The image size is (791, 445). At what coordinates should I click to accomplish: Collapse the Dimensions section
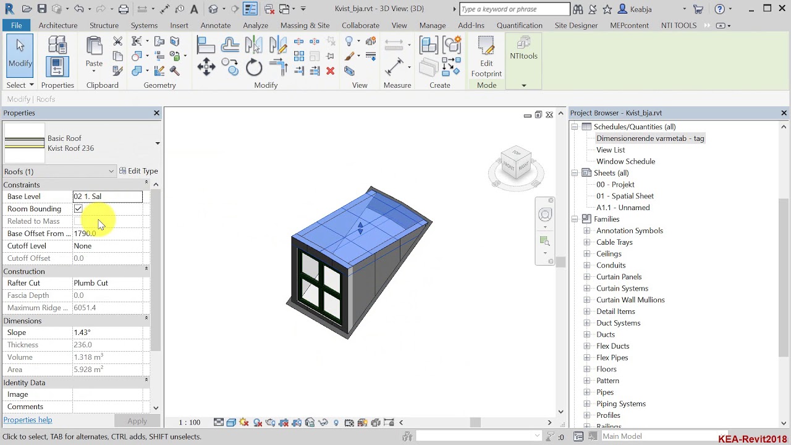point(146,318)
